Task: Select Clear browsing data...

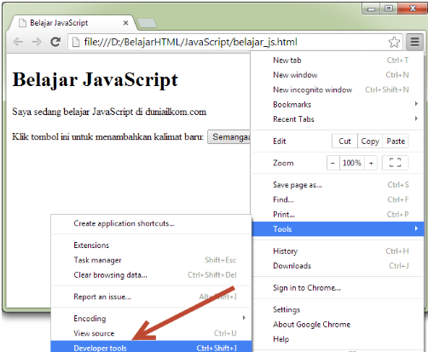Action: [151, 275]
